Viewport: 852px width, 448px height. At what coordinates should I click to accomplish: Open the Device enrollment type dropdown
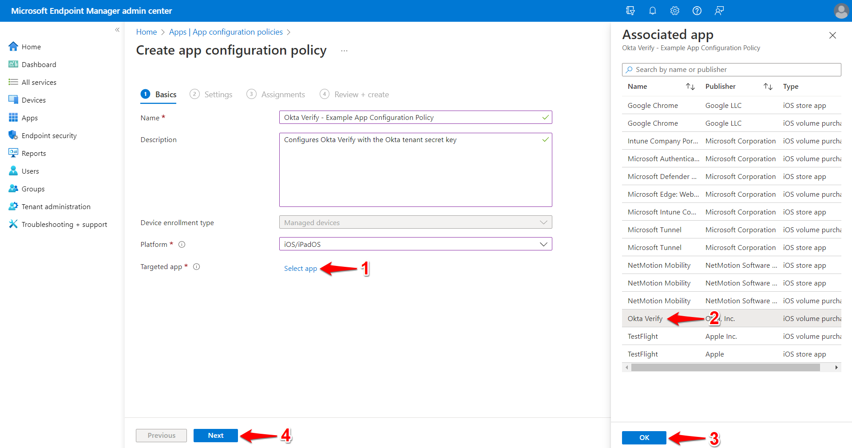(x=416, y=222)
